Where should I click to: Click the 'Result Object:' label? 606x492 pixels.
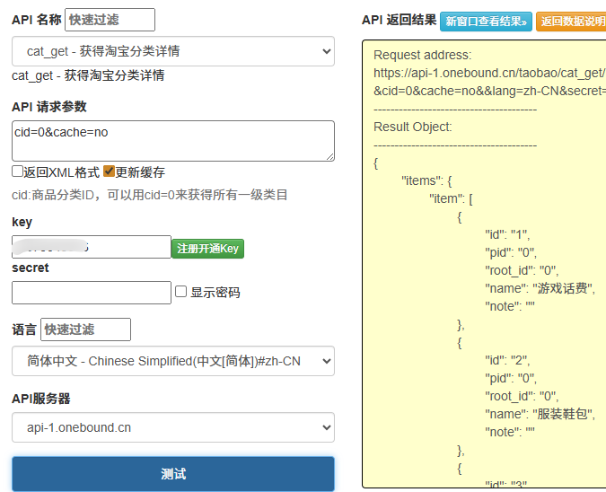[412, 127]
